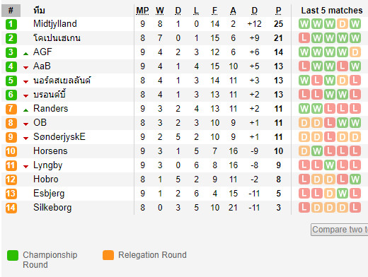
Task: Click the # rank column header
Action: coord(11,11)
